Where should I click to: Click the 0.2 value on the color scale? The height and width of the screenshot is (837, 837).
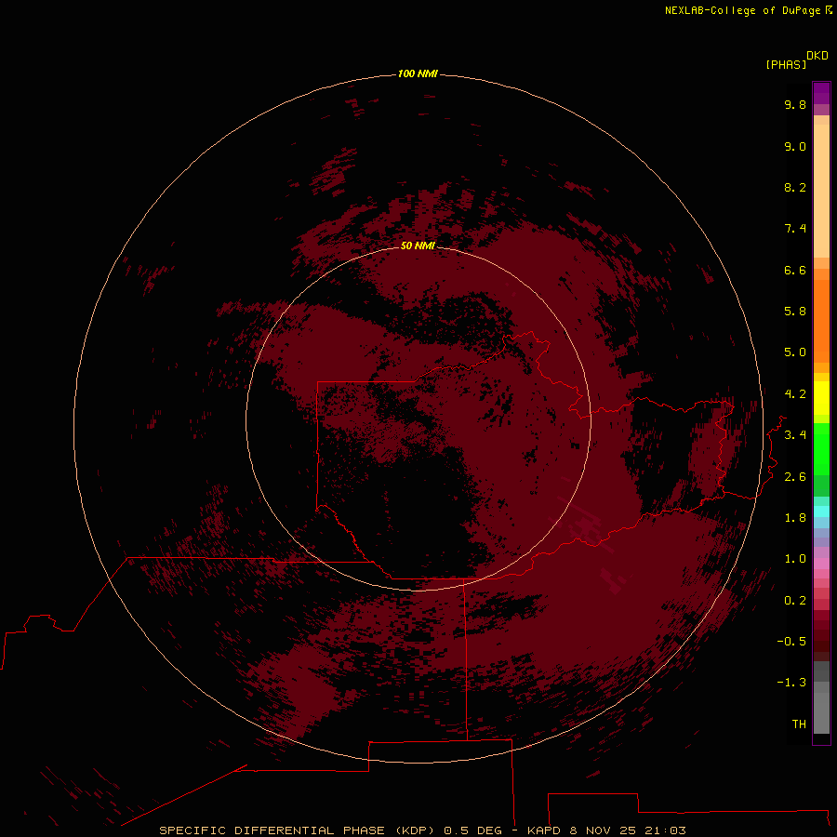point(795,601)
